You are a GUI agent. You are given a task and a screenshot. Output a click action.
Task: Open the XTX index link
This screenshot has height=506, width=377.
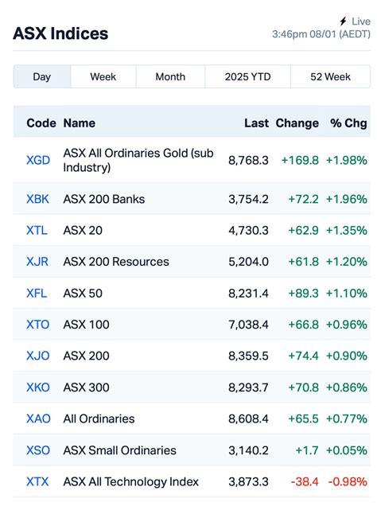click(x=37, y=481)
